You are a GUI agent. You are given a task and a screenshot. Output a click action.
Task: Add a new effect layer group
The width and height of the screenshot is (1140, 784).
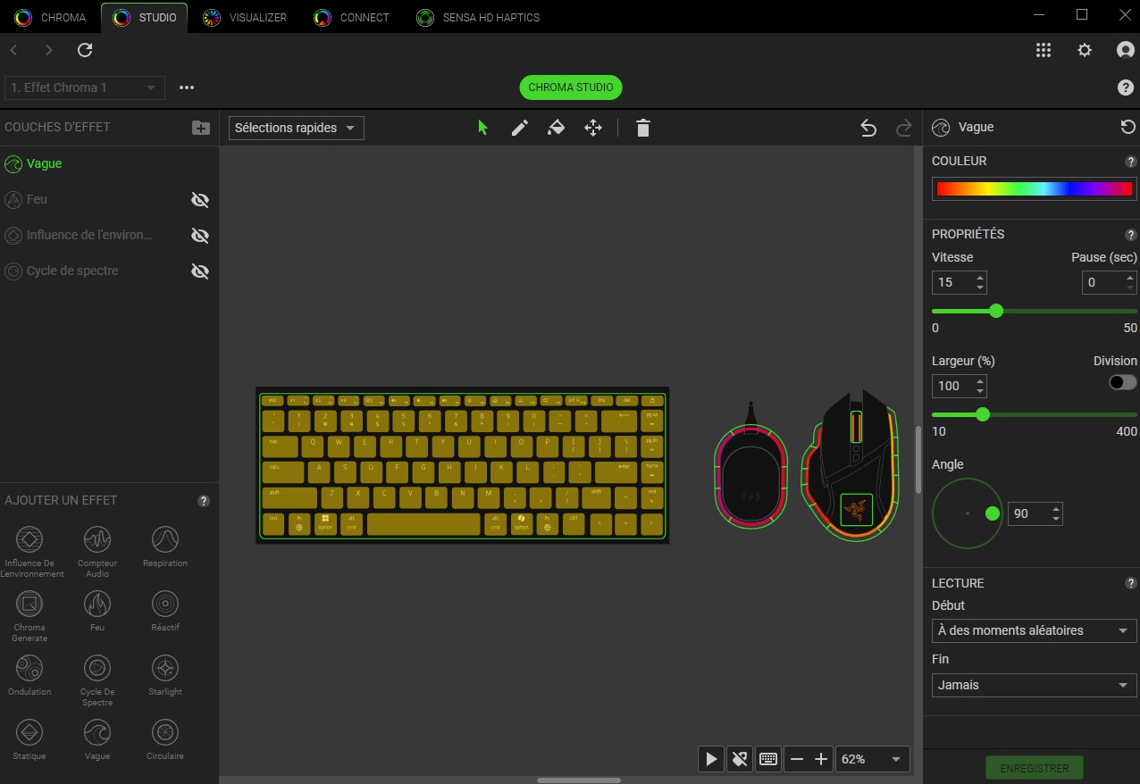coord(201,128)
